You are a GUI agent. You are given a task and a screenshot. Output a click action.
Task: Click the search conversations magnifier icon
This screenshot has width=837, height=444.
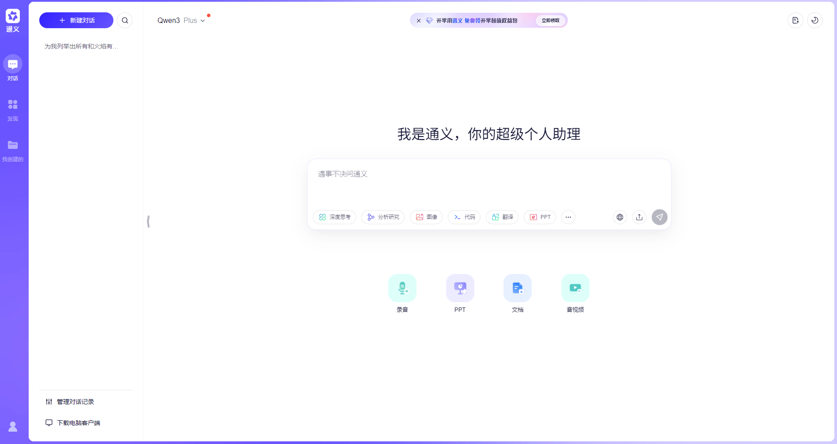coord(125,20)
